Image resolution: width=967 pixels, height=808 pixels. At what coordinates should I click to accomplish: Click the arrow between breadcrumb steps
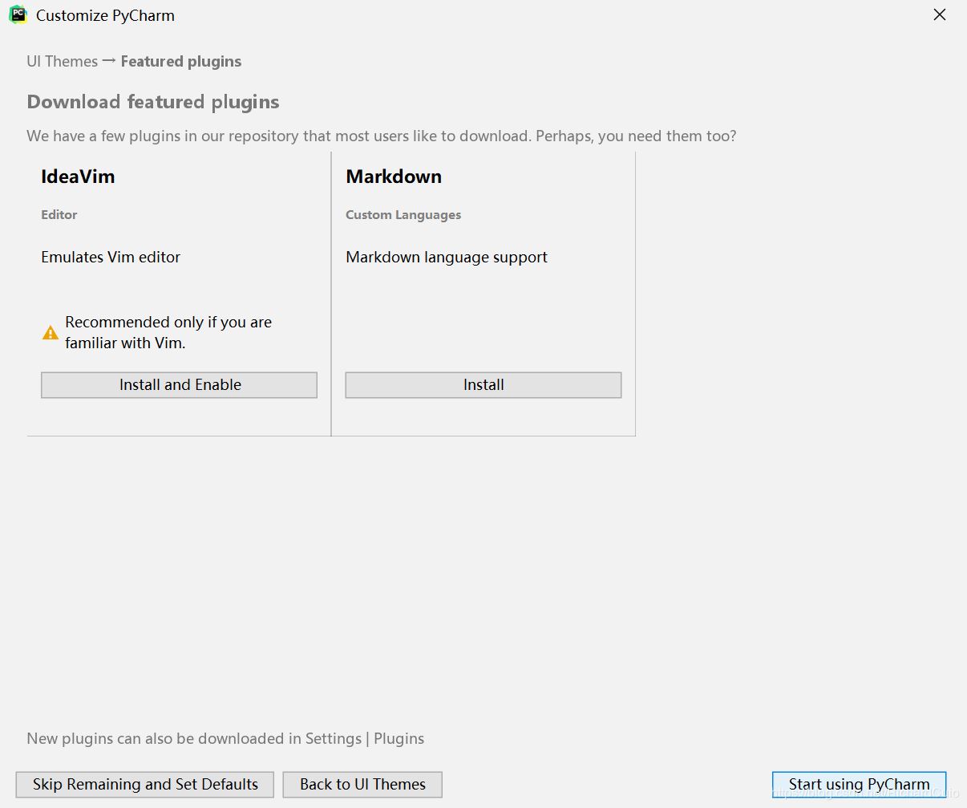coord(109,61)
